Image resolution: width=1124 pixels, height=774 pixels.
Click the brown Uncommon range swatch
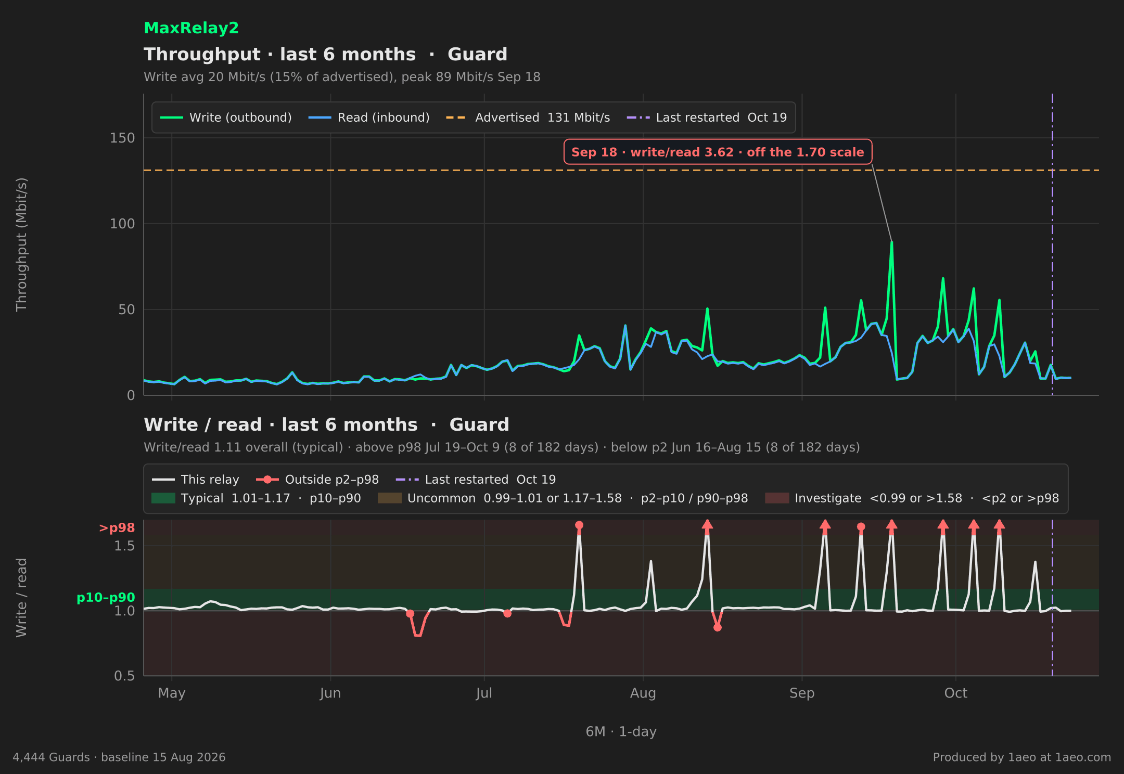[390, 498]
